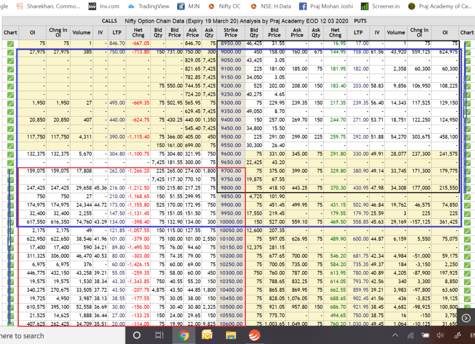
Task: Open the Praj Mohan Joshi Facebook bookmark
Action: coord(326,6)
